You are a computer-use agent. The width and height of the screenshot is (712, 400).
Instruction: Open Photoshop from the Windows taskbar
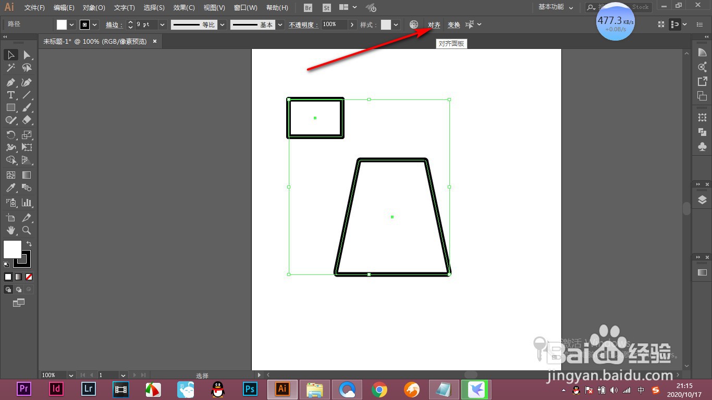pyautogui.click(x=250, y=389)
